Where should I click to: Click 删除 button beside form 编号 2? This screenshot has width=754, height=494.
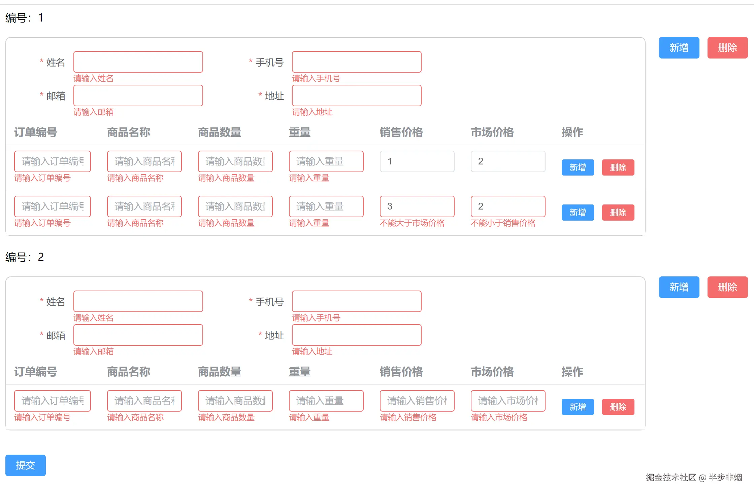coord(727,287)
